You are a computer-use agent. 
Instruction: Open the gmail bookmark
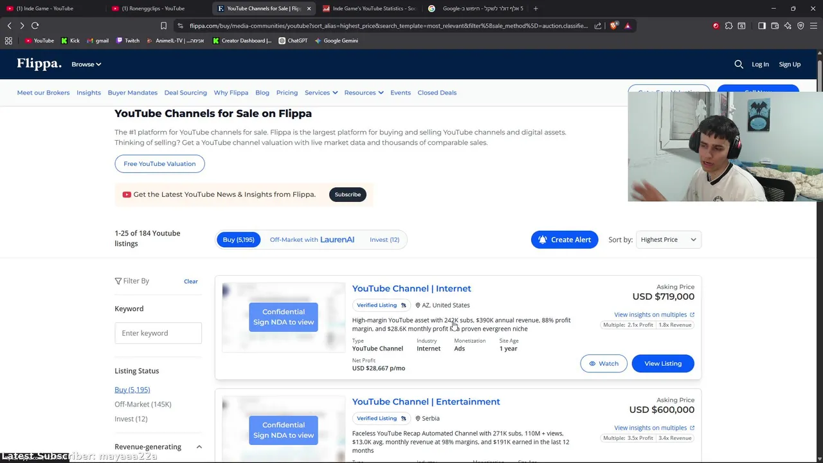point(97,41)
